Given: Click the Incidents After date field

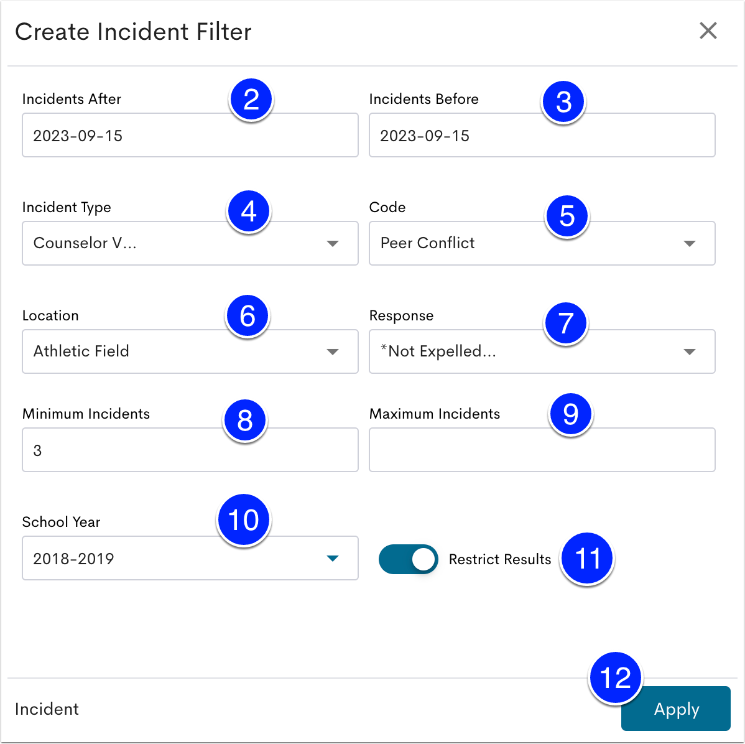Looking at the screenshot, I should [x=190, y=135].
